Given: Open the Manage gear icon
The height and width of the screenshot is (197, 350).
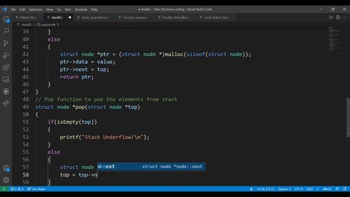Looking at the screenshot, I should click(6, 180).
